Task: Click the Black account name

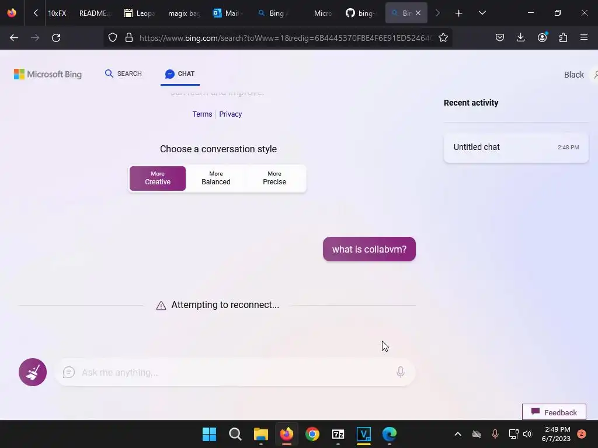Action: (573, 75)
